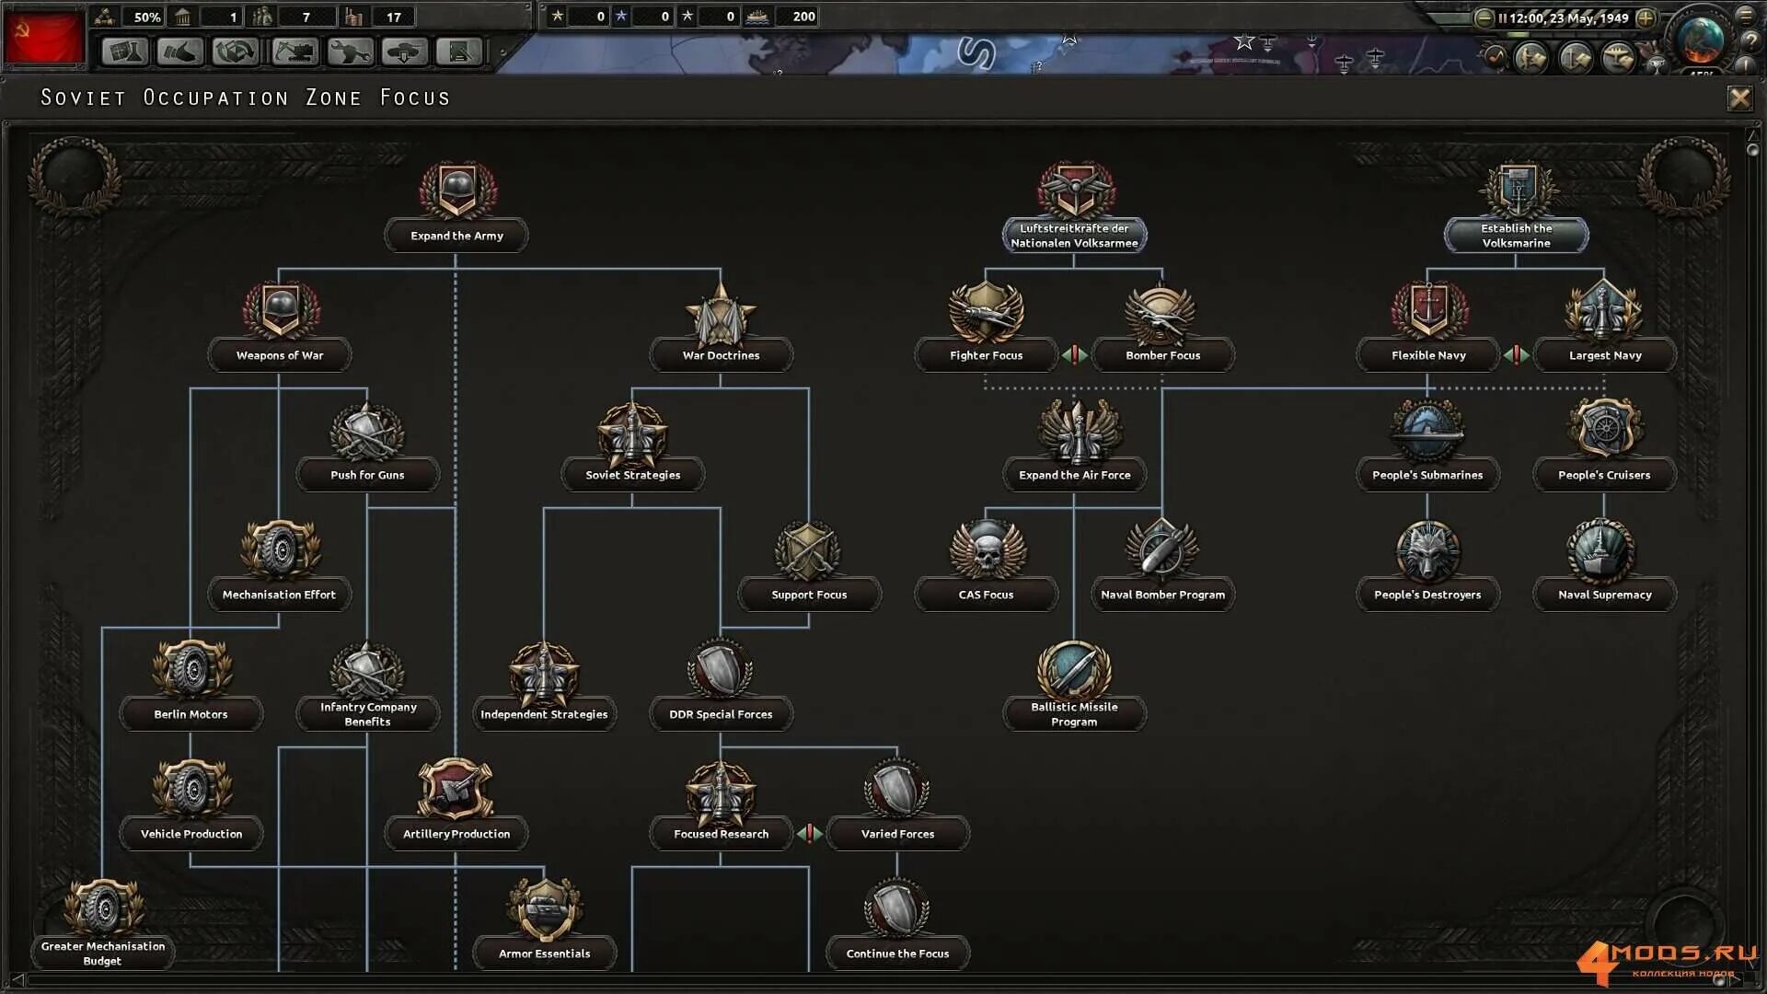Image resolution: width=1767 pixels, height=994 pixels.
Task: Open the fifth top-bar menu tab
Action: tap(350, 52)
